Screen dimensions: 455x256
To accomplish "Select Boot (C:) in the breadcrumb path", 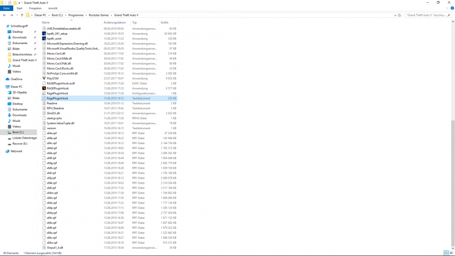I will pyautogui.click(x=57, y=15).
